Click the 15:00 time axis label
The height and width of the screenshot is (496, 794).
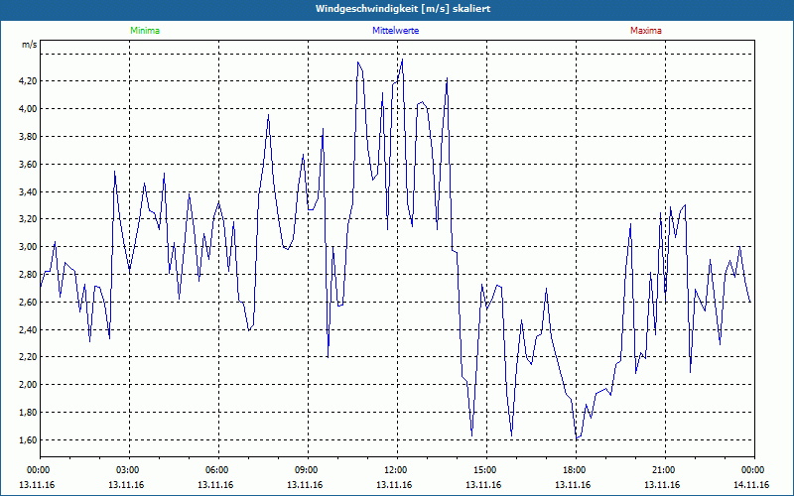point(486,470)
